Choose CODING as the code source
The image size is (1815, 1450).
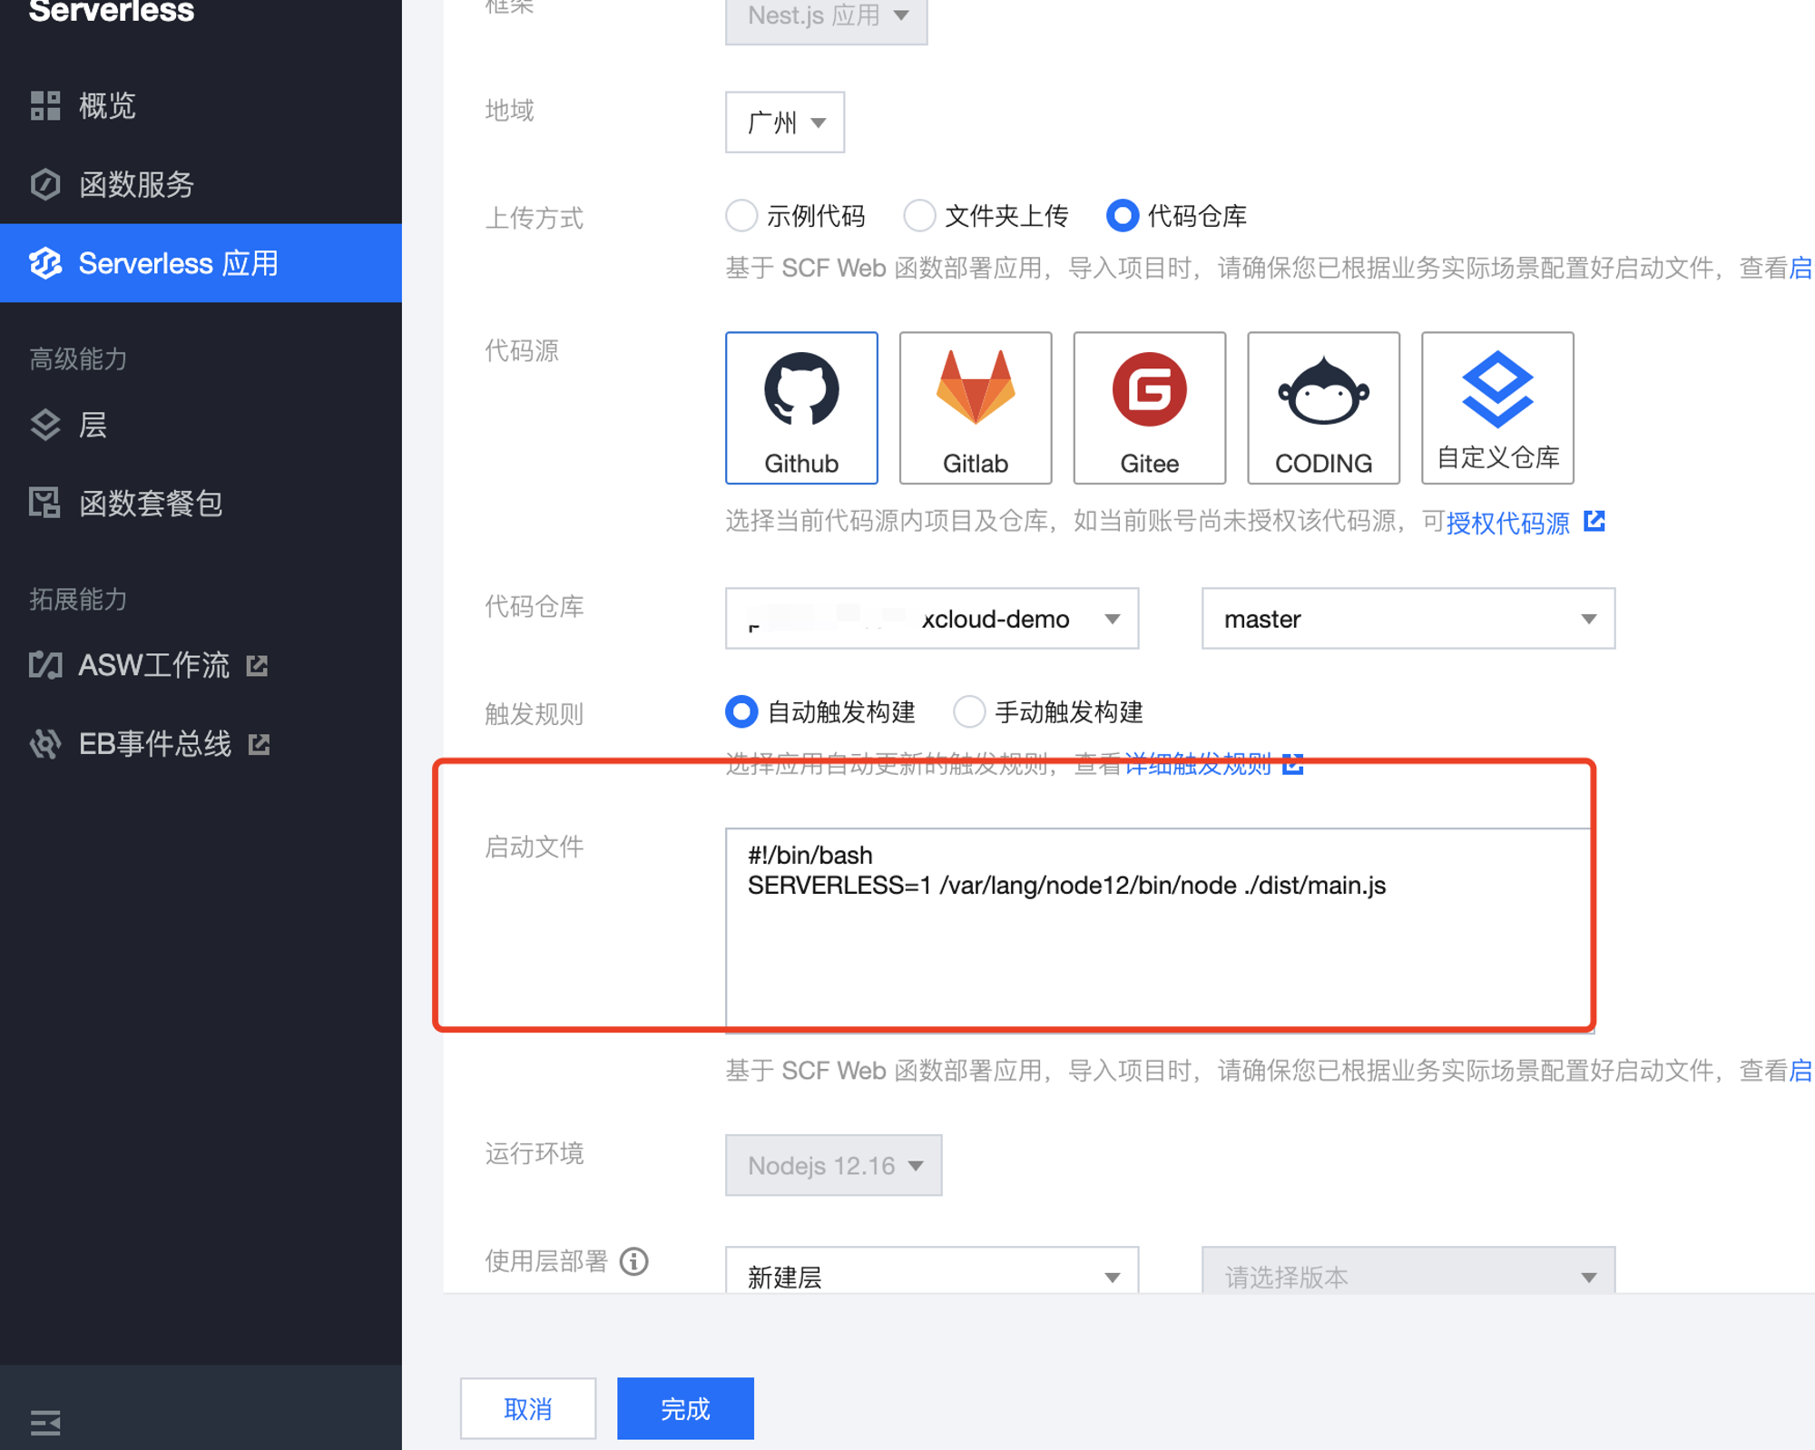(1324, 407)
